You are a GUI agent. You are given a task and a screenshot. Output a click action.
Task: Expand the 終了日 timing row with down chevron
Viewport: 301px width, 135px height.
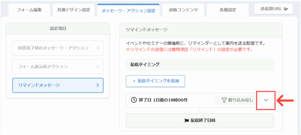click(266, 100)
